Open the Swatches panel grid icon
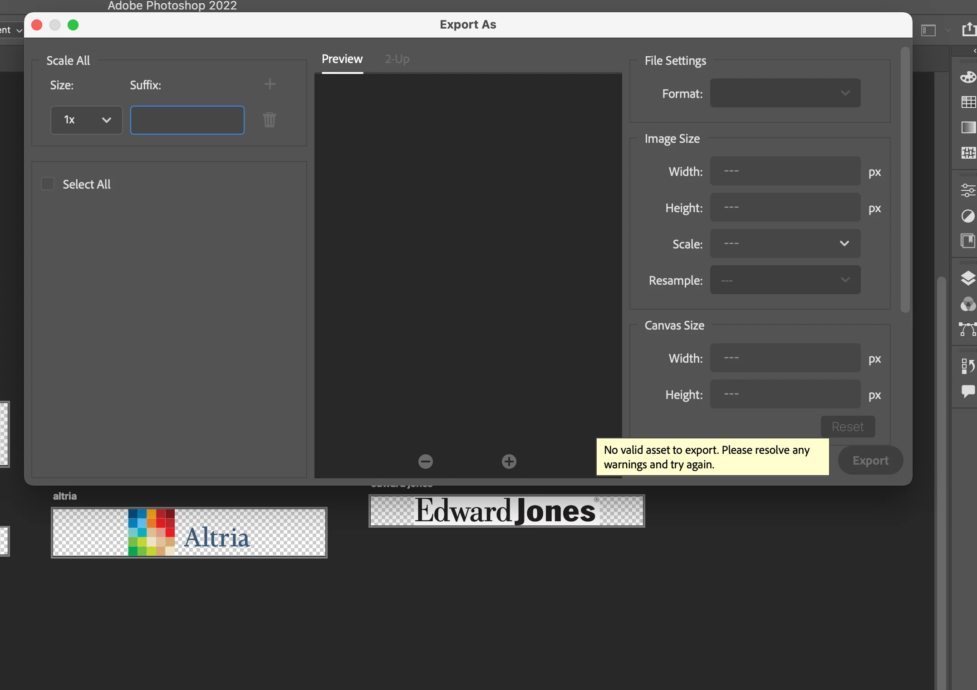 (968, 102)
